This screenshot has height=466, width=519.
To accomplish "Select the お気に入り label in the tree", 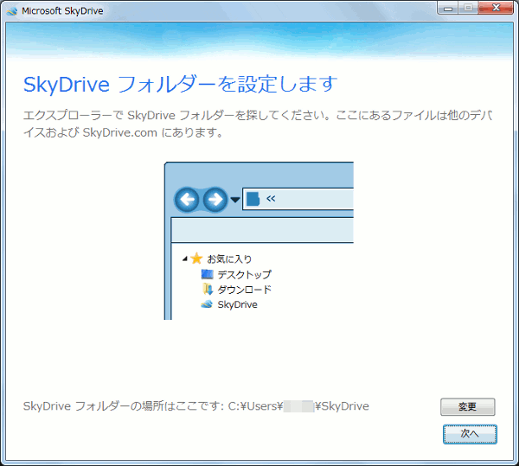I will [229, 259].
